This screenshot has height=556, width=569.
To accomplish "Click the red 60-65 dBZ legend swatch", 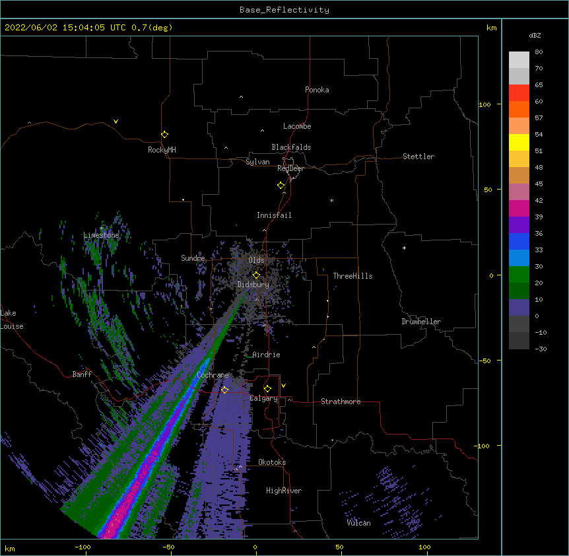I will 519,93.
